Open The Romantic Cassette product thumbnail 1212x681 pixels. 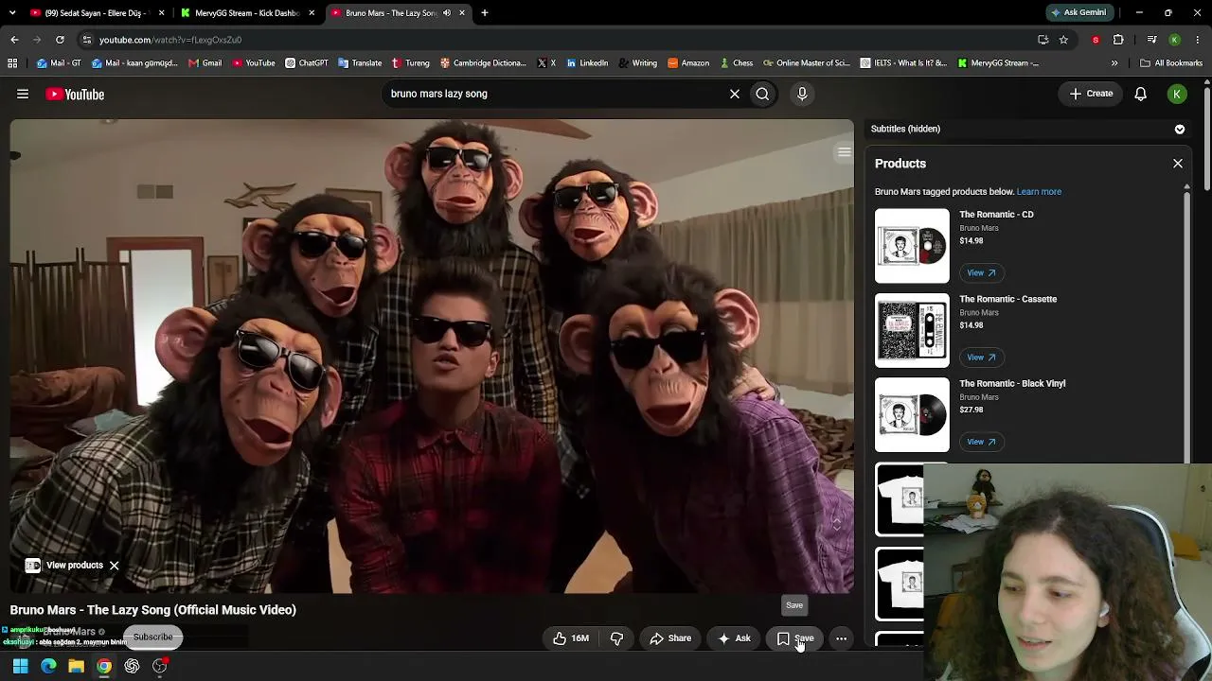coord(912,330)
